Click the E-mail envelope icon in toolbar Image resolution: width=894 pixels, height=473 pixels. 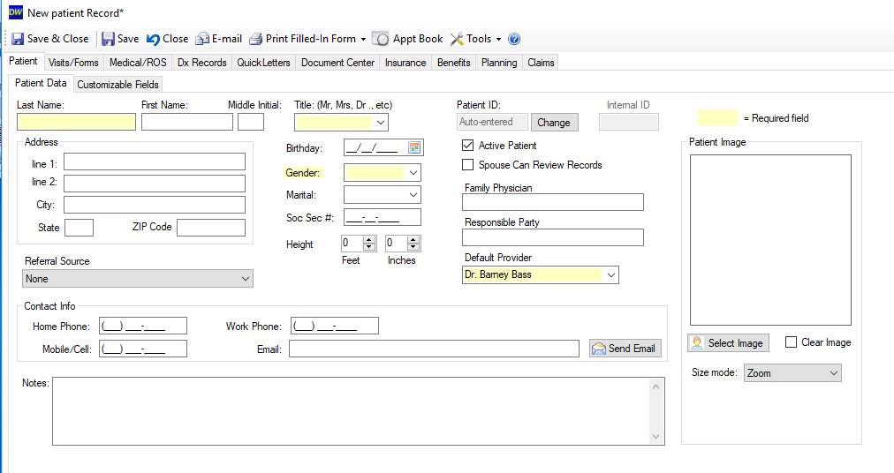coord(202,39)
